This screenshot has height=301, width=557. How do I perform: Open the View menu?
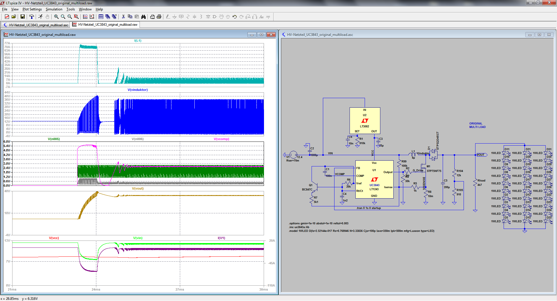pyautogui.click(x=15, y=9)
